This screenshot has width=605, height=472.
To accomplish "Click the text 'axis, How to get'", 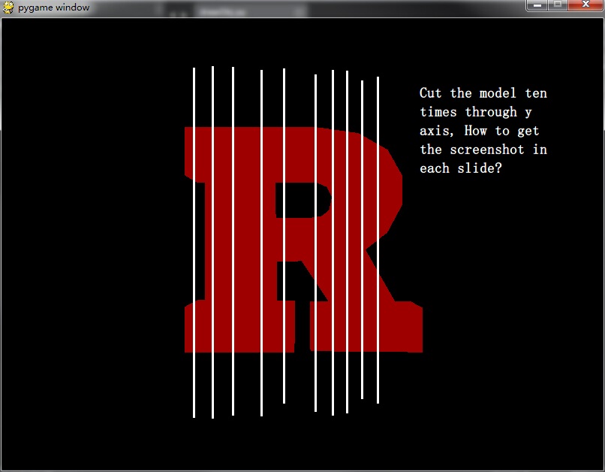I will click(x=479, y=131).
